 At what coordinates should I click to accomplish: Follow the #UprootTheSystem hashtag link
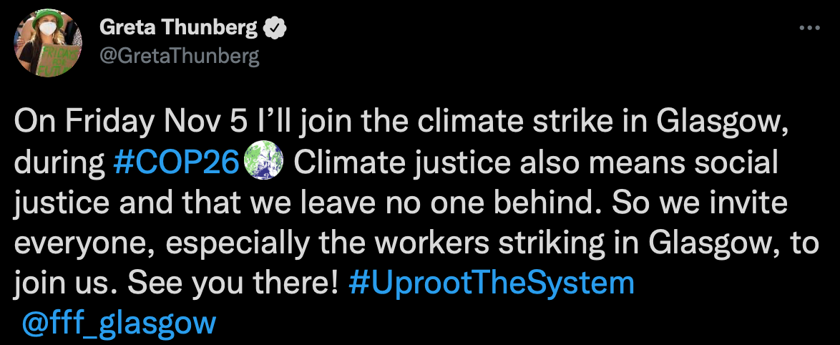[492, 284]
